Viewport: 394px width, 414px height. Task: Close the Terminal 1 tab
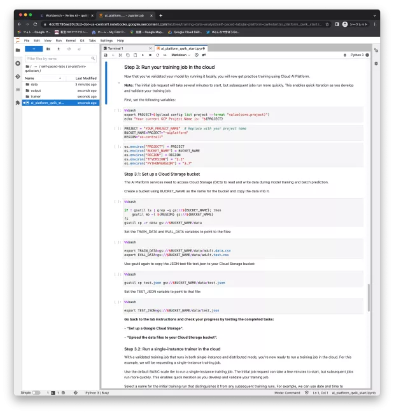tap(150, 48)
